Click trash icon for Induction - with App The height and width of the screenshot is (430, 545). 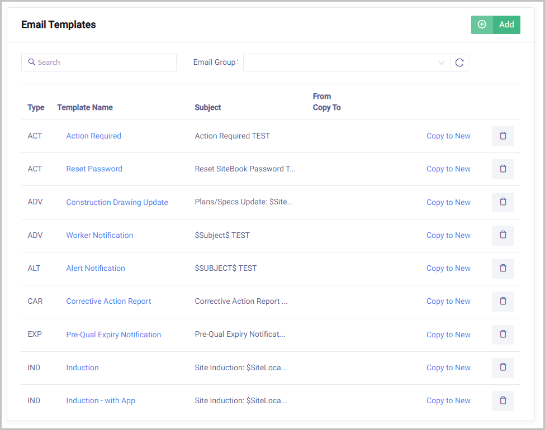[x=503, y=400]
